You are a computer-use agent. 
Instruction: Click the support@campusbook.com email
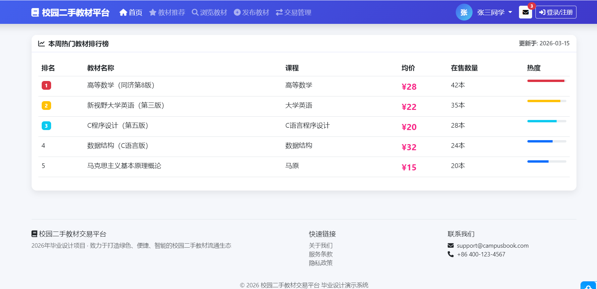pyautogui.click(x=493, y=246)
